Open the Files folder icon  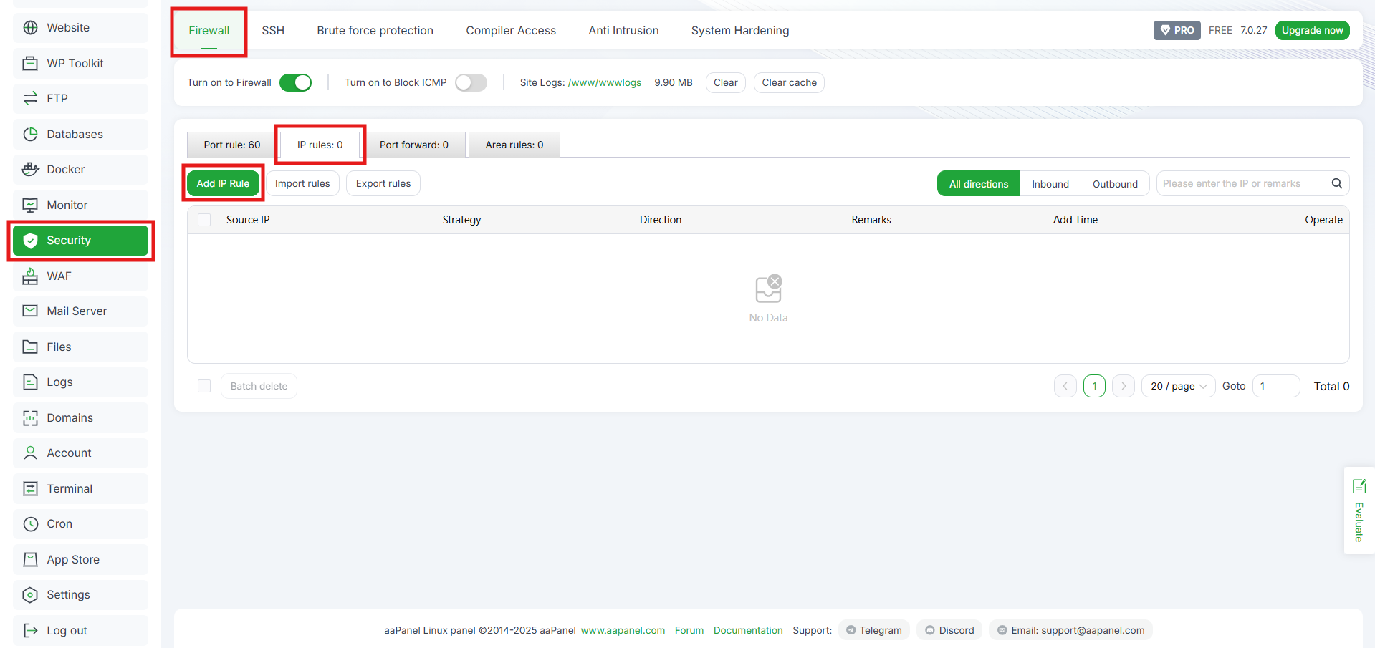(x=30, y=347)
